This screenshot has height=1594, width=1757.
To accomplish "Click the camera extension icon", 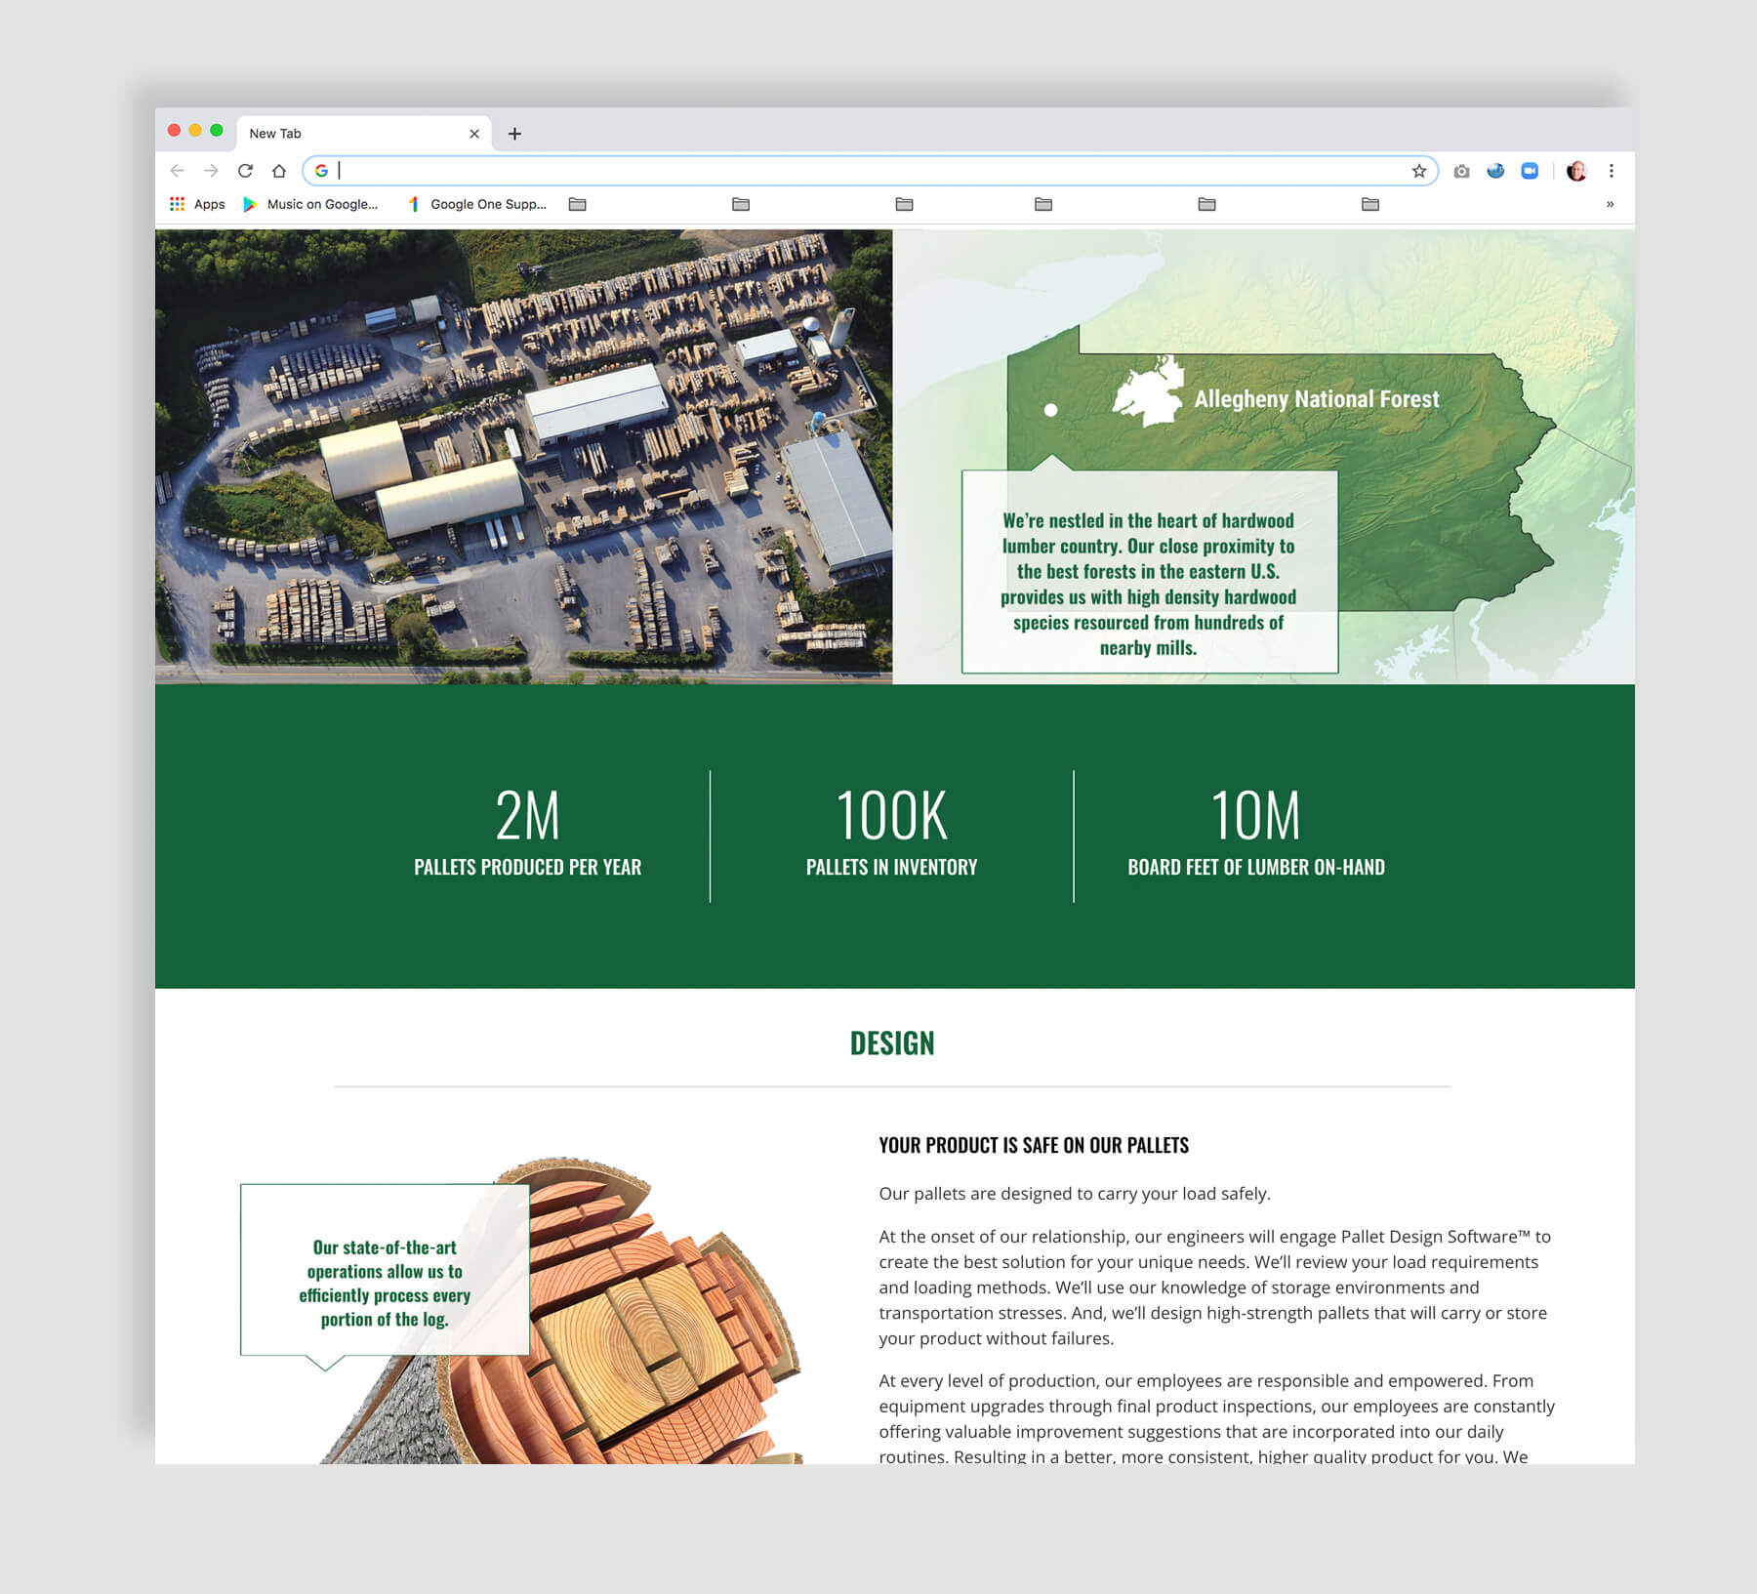I will (1459, 171).
